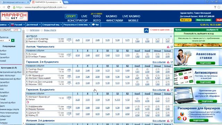Open statistics chart icon for Испания 2-й дивизион
The image size is (222, 125).
(x=168, y=121)
